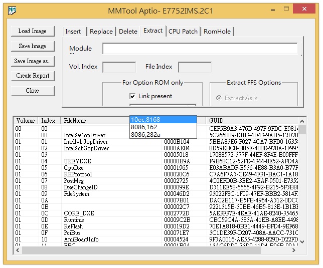Select the Extract As is radio button
The image size is (323, 268).
219,98
